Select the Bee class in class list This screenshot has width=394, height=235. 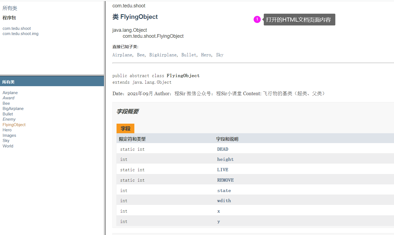6,103
